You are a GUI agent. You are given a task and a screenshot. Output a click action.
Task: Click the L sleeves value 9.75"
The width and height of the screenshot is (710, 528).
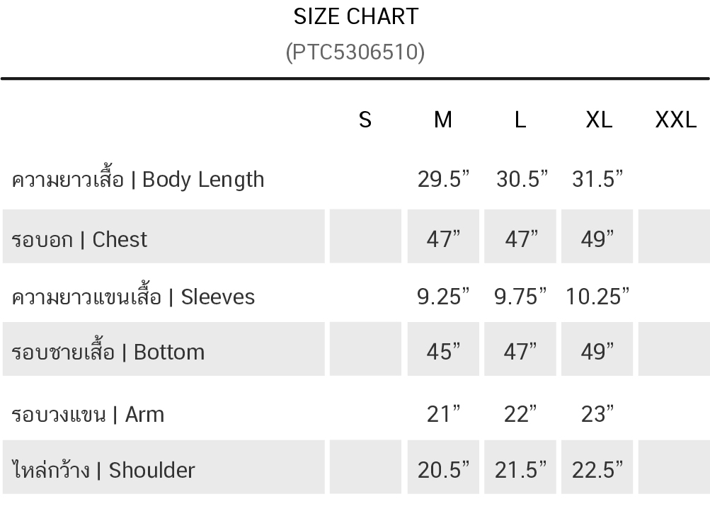(520, 297)
